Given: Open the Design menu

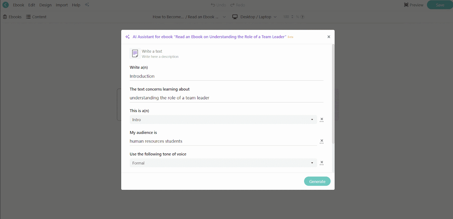Looking at the screenshot, I should pyautogui.click(x=45, y=5).
